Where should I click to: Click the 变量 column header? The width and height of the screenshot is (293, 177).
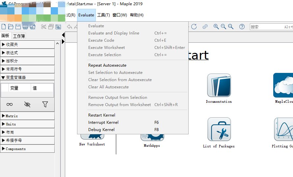click(x=19, y=88)
